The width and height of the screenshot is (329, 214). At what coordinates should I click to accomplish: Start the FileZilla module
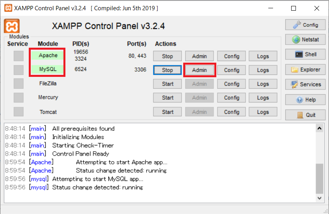(x=167, y=84)
